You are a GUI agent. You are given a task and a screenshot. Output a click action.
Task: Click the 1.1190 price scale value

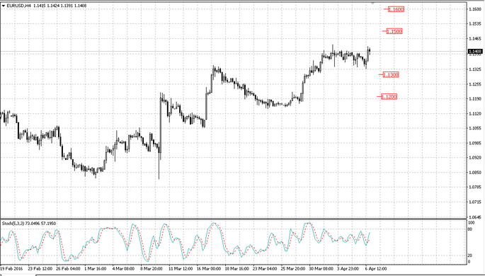coord(475,99)
